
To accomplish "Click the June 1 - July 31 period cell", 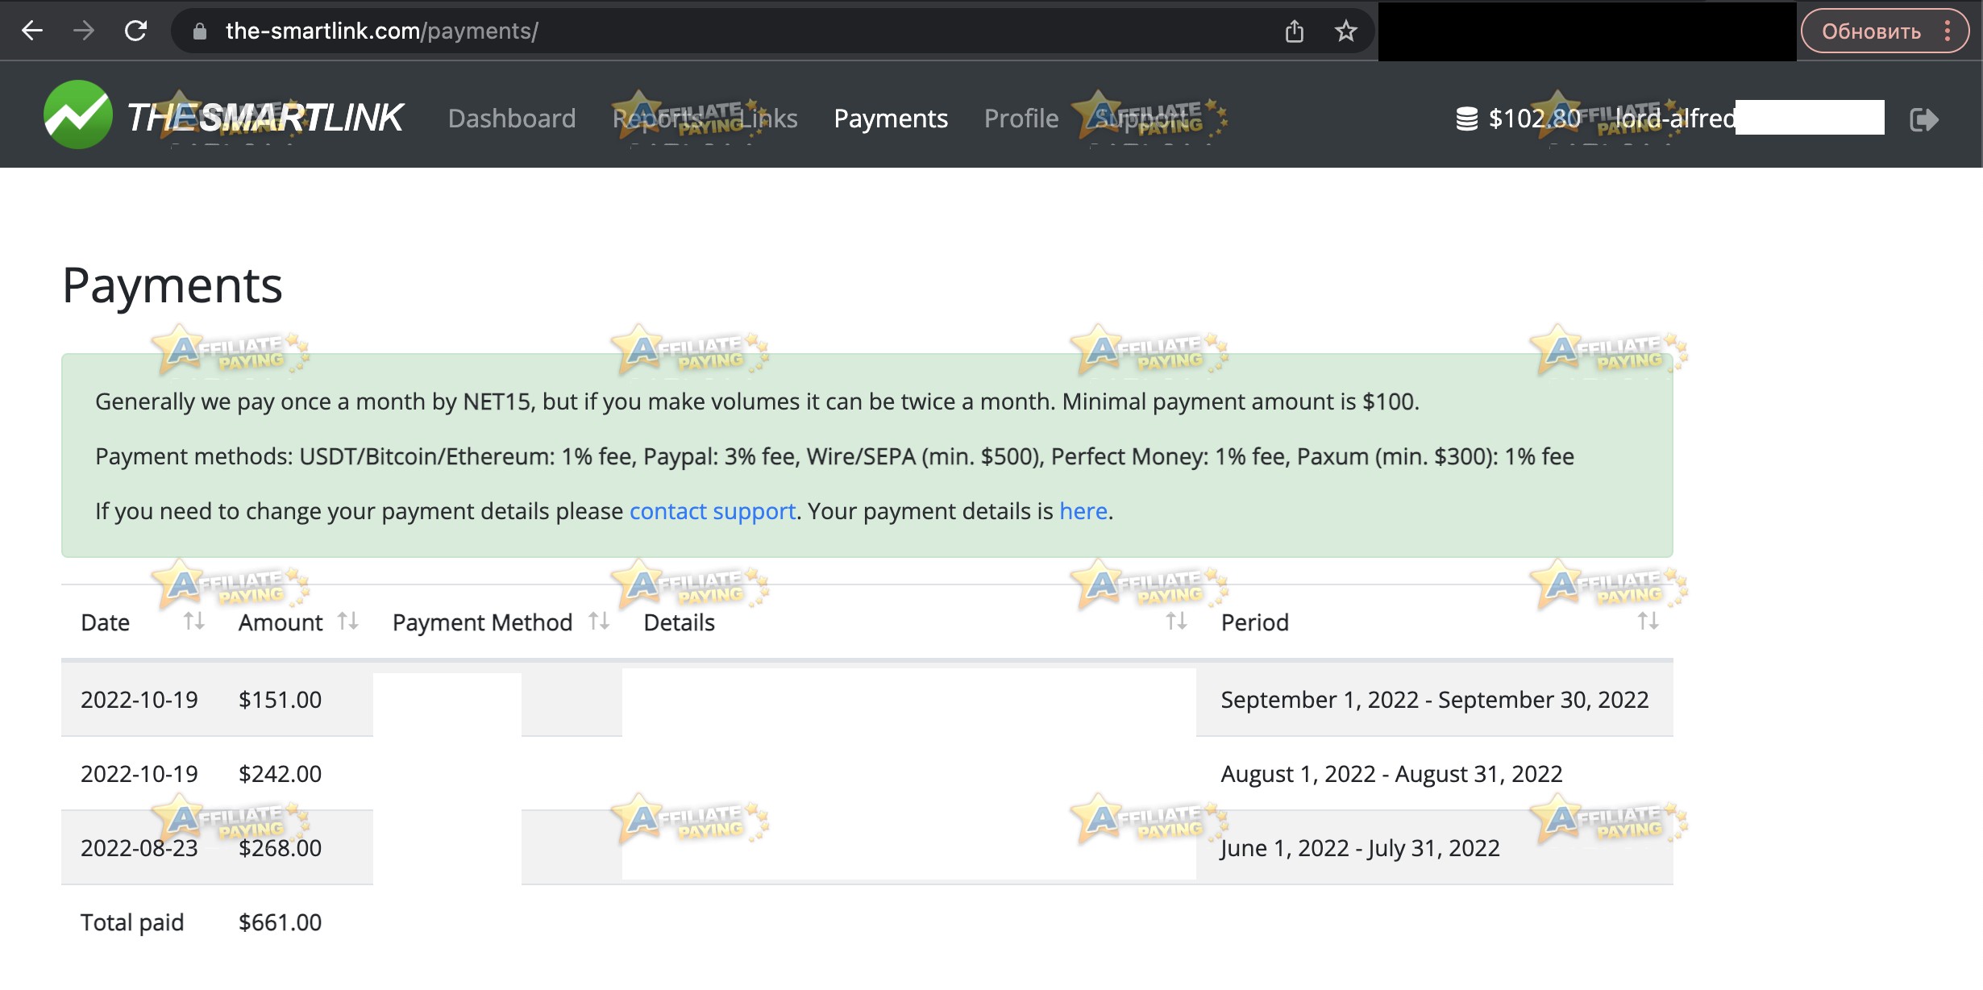I will (x=1360, y=848).
